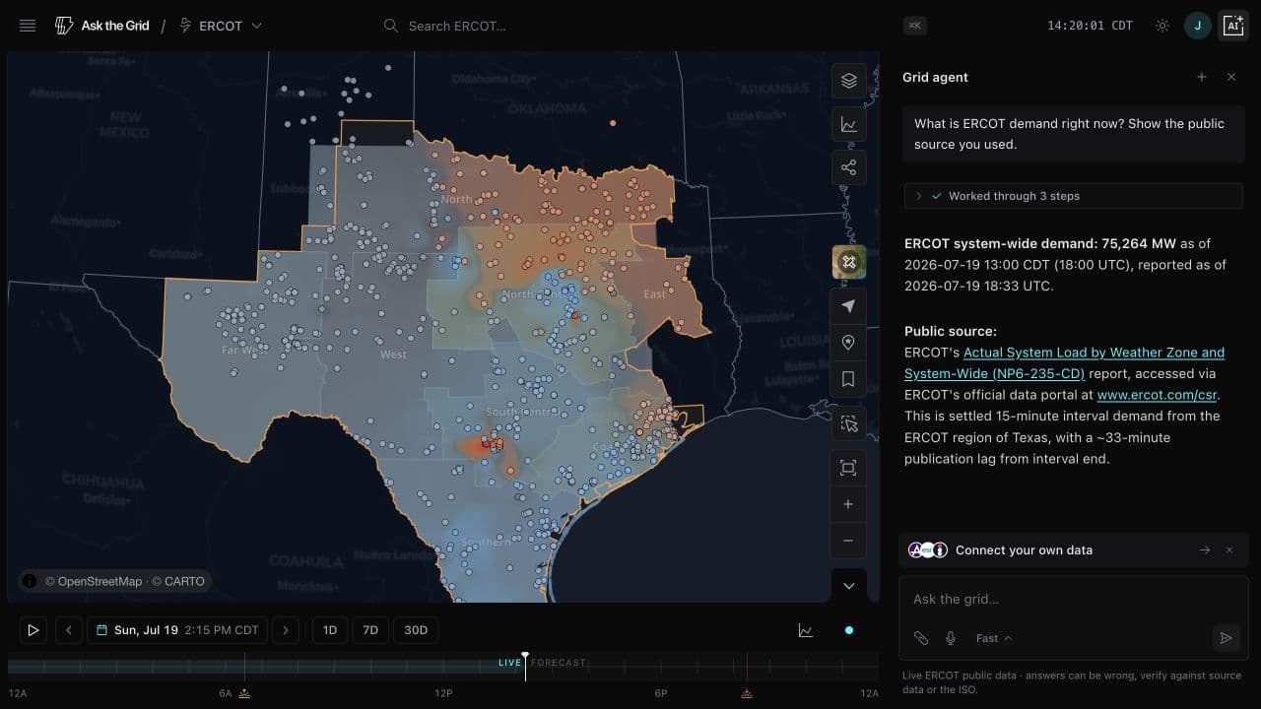
Task: Step to next timeline interval
Action: [x=286, y=630]
